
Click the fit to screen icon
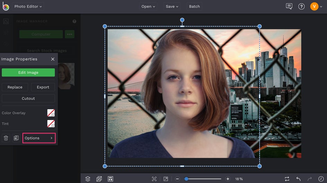(x=154, y=179)
